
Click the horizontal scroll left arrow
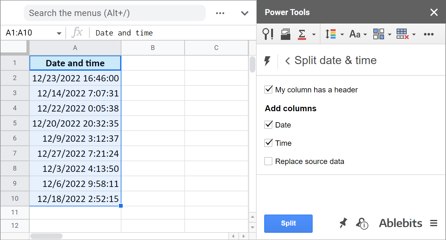[x=233, y=236]
